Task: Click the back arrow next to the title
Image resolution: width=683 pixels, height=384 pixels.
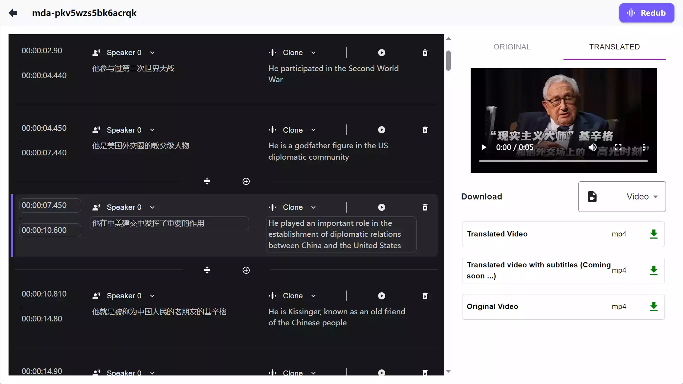Action: (13, 13)
